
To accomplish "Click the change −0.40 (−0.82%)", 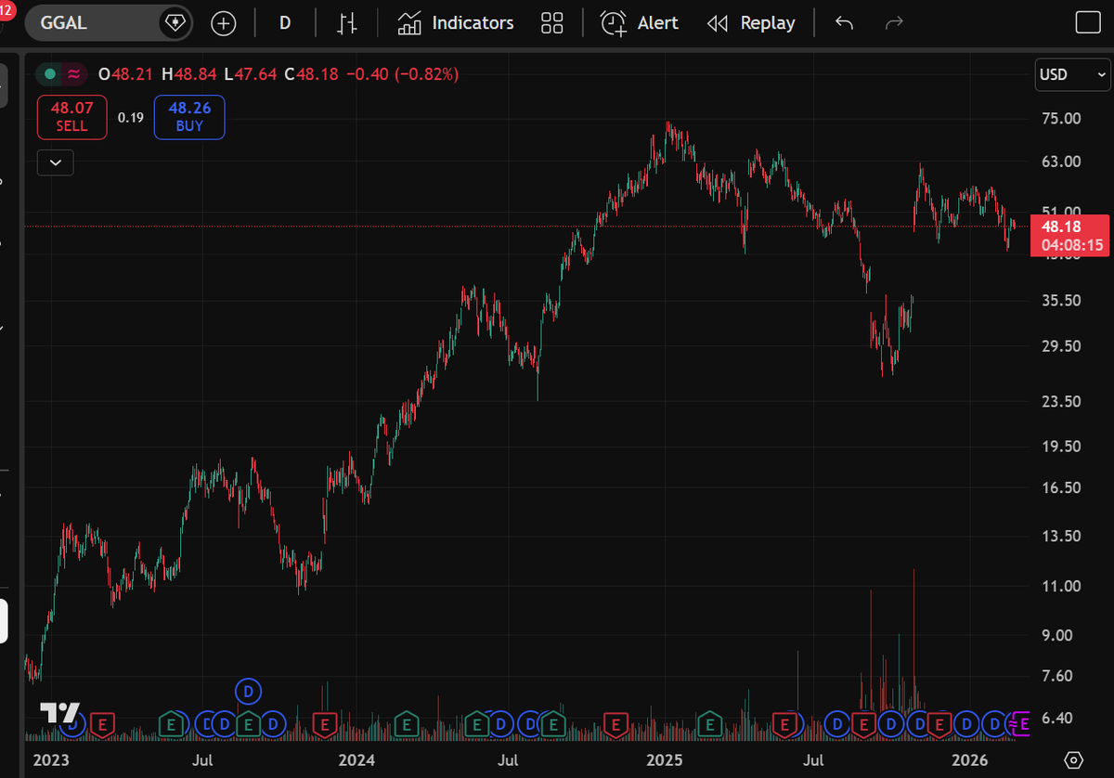I will coord(402,74).
